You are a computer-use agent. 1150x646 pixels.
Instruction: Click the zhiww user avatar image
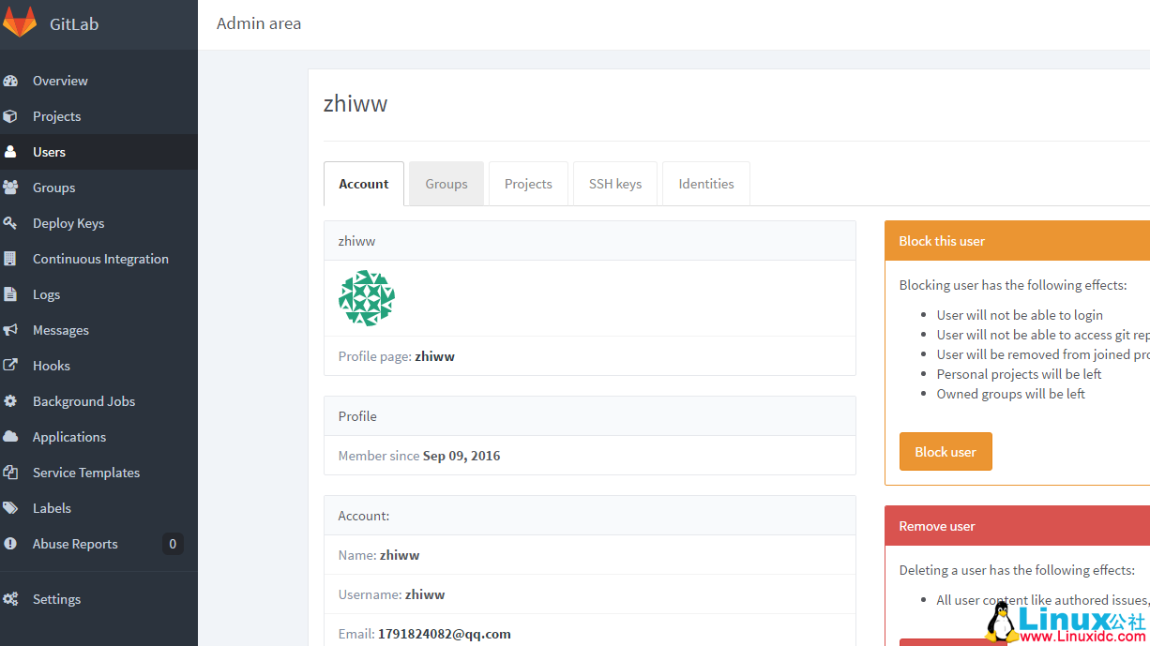(367, 298)
